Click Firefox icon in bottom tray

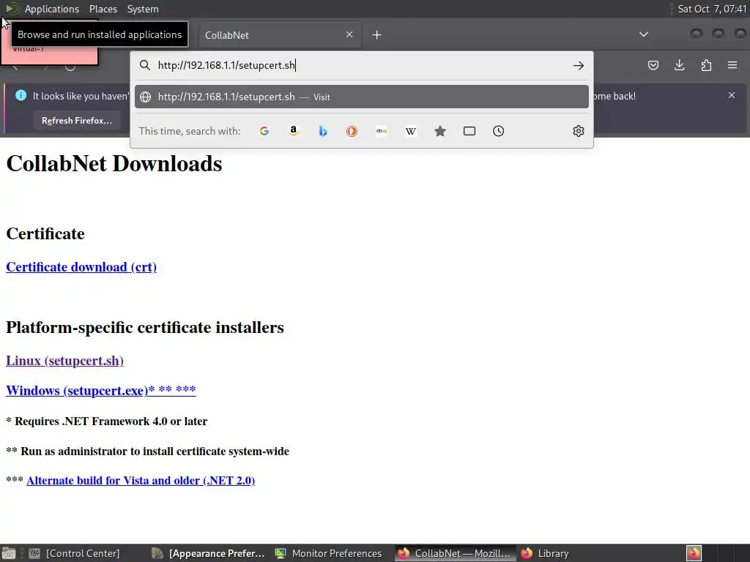coord(694,553)
